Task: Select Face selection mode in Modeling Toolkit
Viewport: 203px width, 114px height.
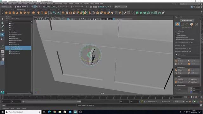Action: click(192, 24)
